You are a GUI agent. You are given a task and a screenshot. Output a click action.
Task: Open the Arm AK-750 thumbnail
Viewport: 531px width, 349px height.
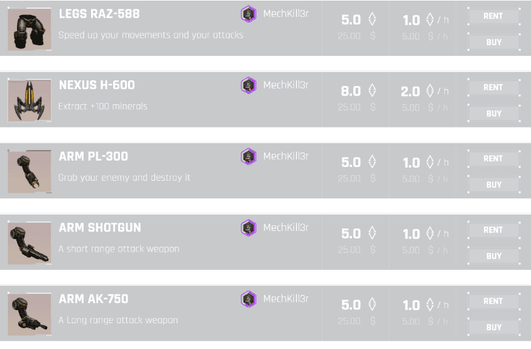click(x=25, y=314)
